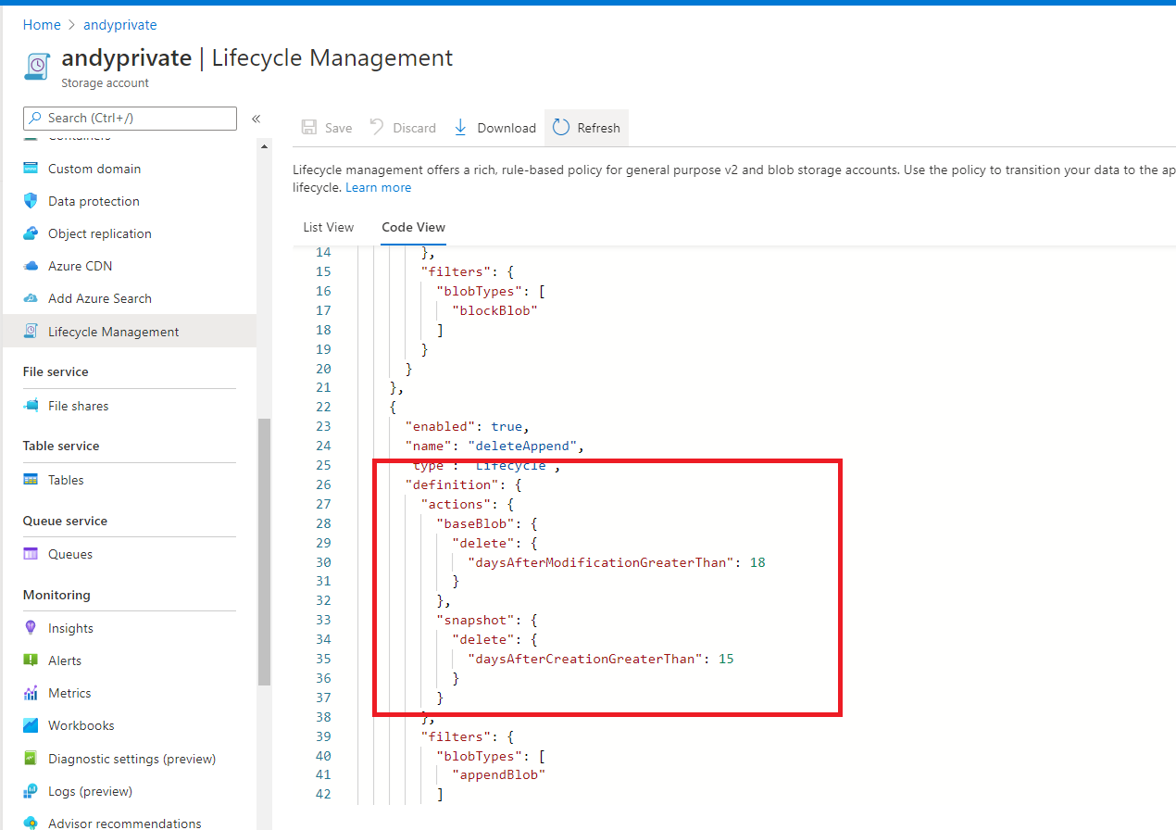Image resolution: width=1176 pixels, height=830 pixels.
Task: Download the lifecycle policy
Action: pyautogui.click(x=495, y=128)
